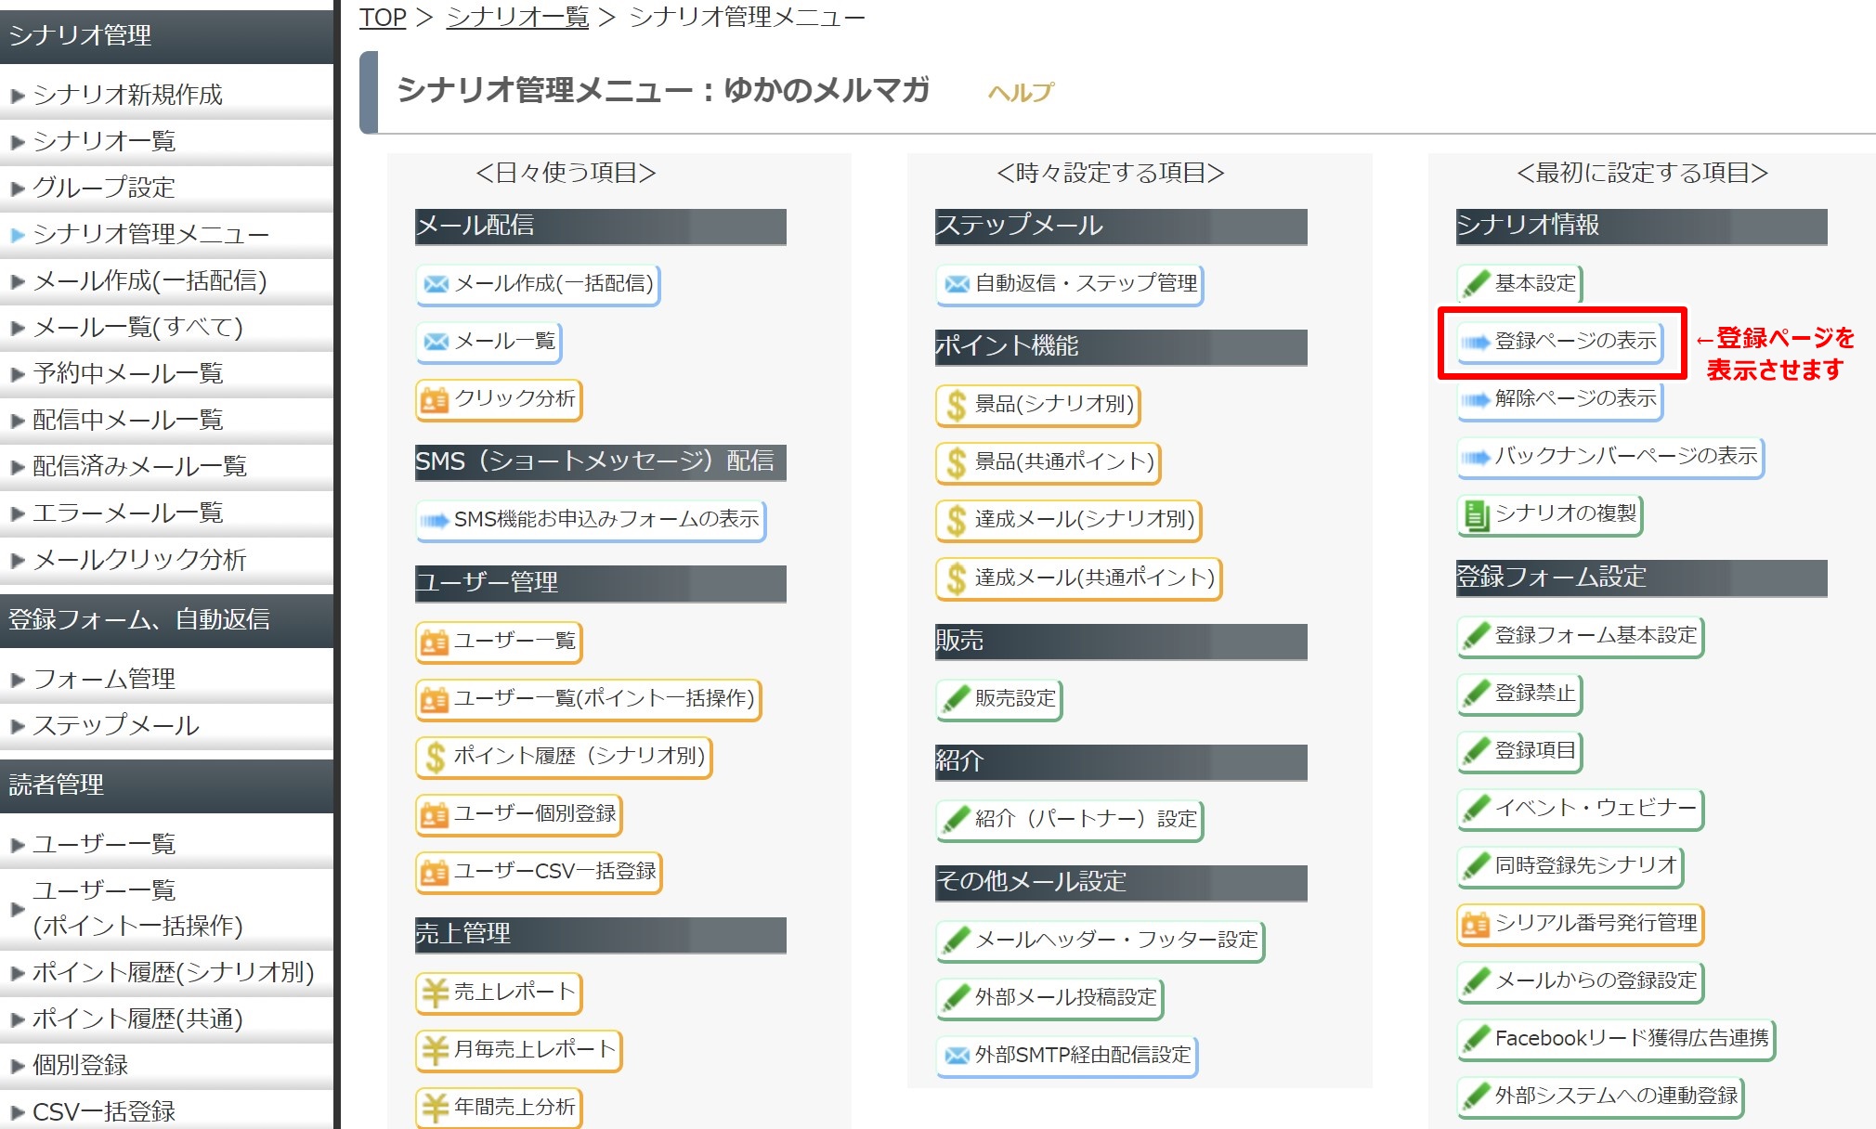This screenshot has width=1876, height=1129.
Task: Click シナリオ一覧 breadcrumb link
Action: 517,17
